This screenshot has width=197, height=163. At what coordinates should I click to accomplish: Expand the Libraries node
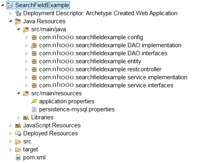click(18, 117)
